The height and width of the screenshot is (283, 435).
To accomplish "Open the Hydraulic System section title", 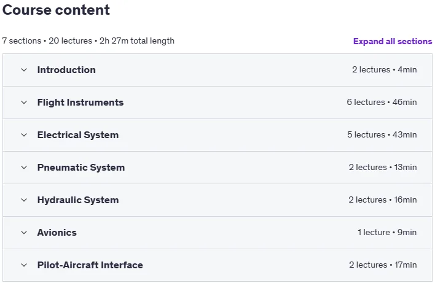I will pyautogui.click(x=78, y=200).
